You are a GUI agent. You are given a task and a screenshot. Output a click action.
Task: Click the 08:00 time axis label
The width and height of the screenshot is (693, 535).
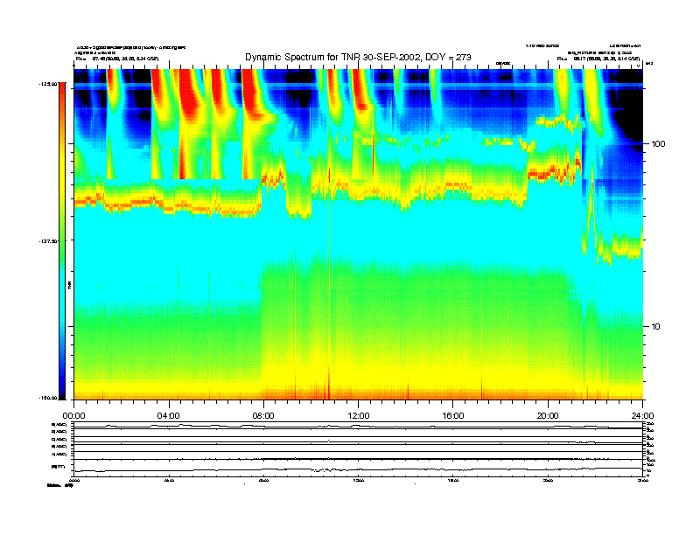tap(263, 416)
